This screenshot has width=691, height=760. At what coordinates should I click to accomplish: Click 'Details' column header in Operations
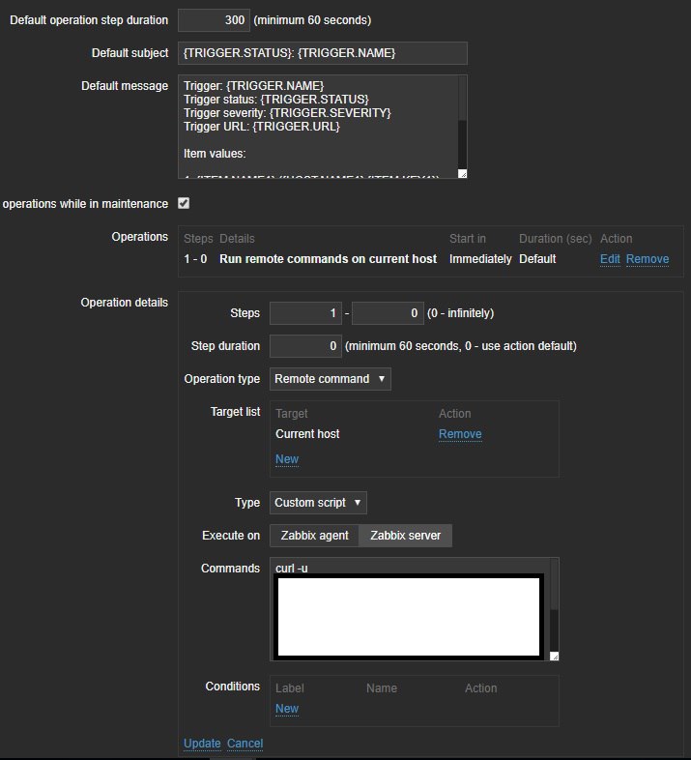(x=237, y=239)
